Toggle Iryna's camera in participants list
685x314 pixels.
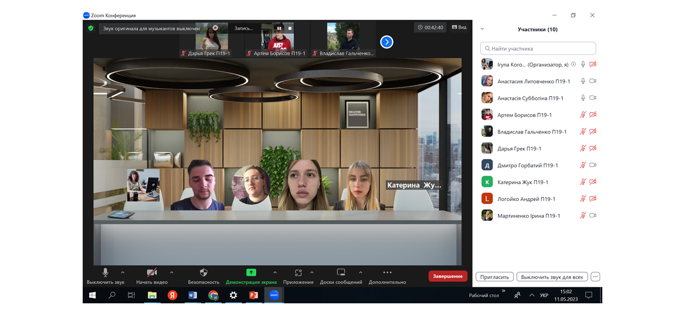point(593,64)
